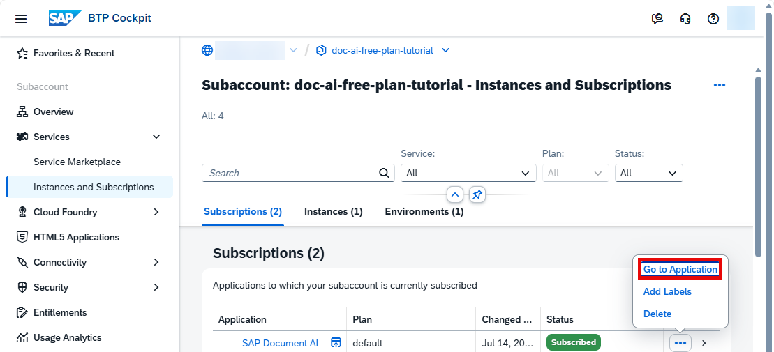The image size is (774, 352).
Task: Select Delete in the popup menu
Action: tap(657, 314)
